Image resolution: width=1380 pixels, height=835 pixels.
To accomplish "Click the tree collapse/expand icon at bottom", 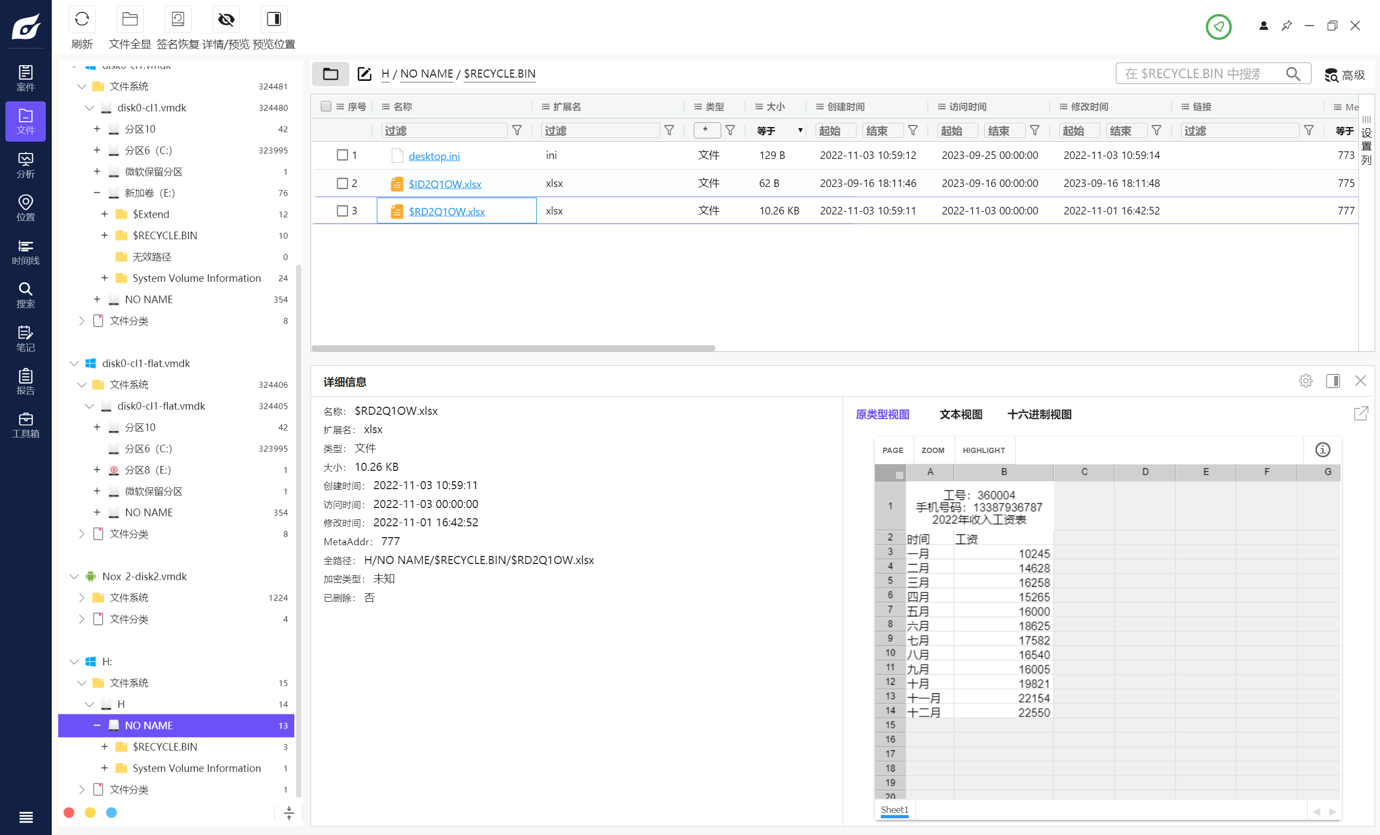I will [289, 812].
